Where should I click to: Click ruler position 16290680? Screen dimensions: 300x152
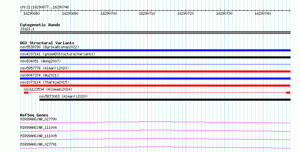31,13
